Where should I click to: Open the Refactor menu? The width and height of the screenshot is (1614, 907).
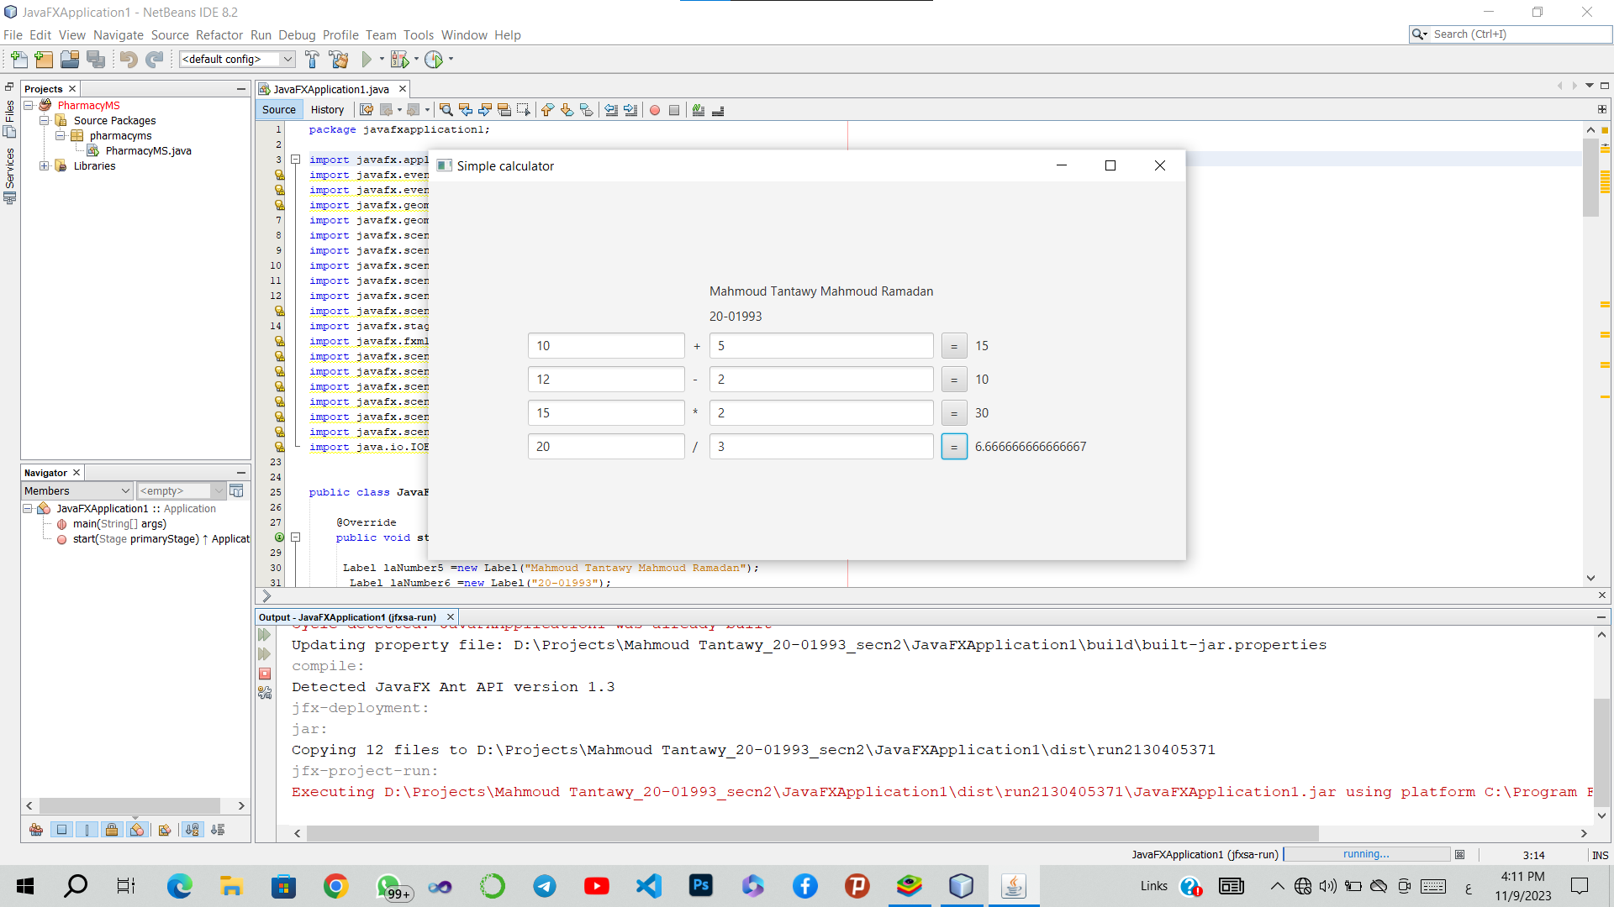tap(219, 34)
